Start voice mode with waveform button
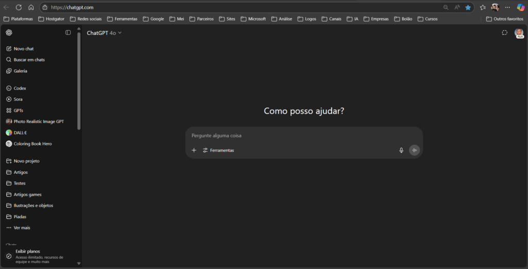Viewport: 528px width, 269px height. click(x=415, y=150)
